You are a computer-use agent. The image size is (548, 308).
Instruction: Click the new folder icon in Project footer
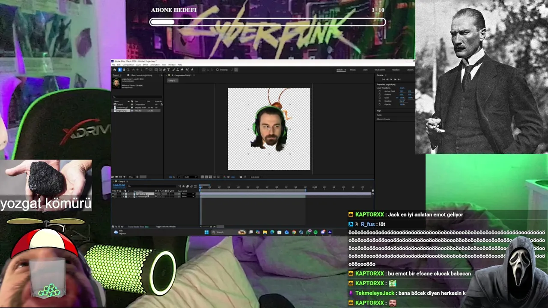[116, 177]
